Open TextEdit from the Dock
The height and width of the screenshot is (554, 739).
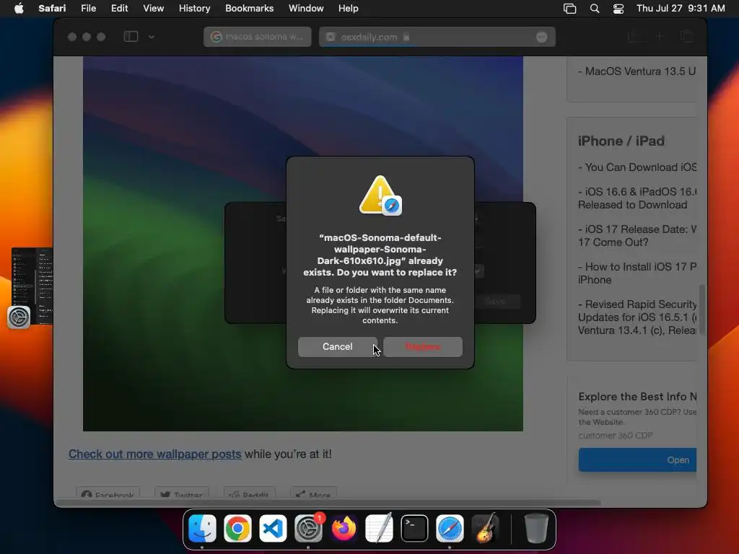click(x=379, y=528)
